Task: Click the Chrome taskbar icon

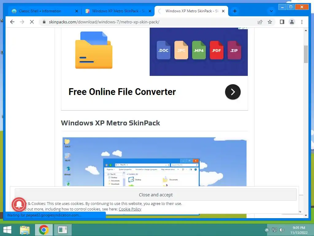Action: 44,230
